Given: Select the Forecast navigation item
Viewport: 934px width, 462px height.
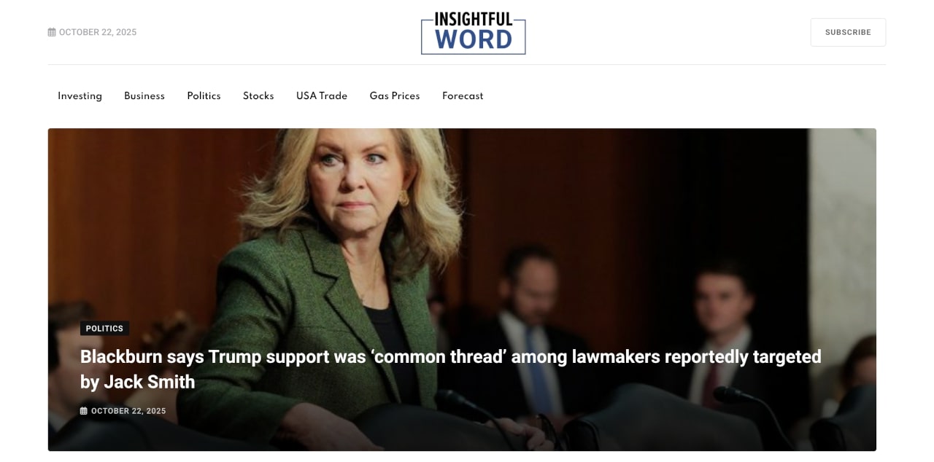Looking at the screenshot, I should coord(463,95).
